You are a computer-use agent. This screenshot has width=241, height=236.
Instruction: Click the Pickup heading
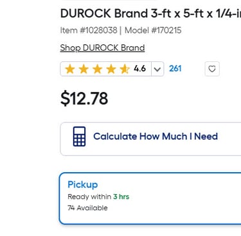pos(83,184)
